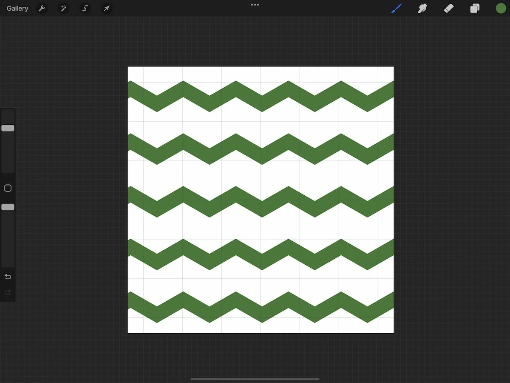Screen dimensions: 510x383
Task: Open the Adjustments magic wand menu
Action: point(63,9)
